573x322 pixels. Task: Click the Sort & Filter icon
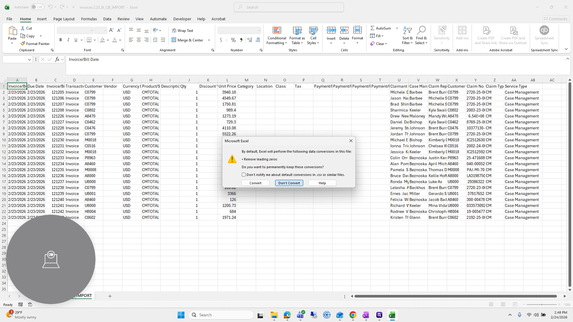pos(407,30)
